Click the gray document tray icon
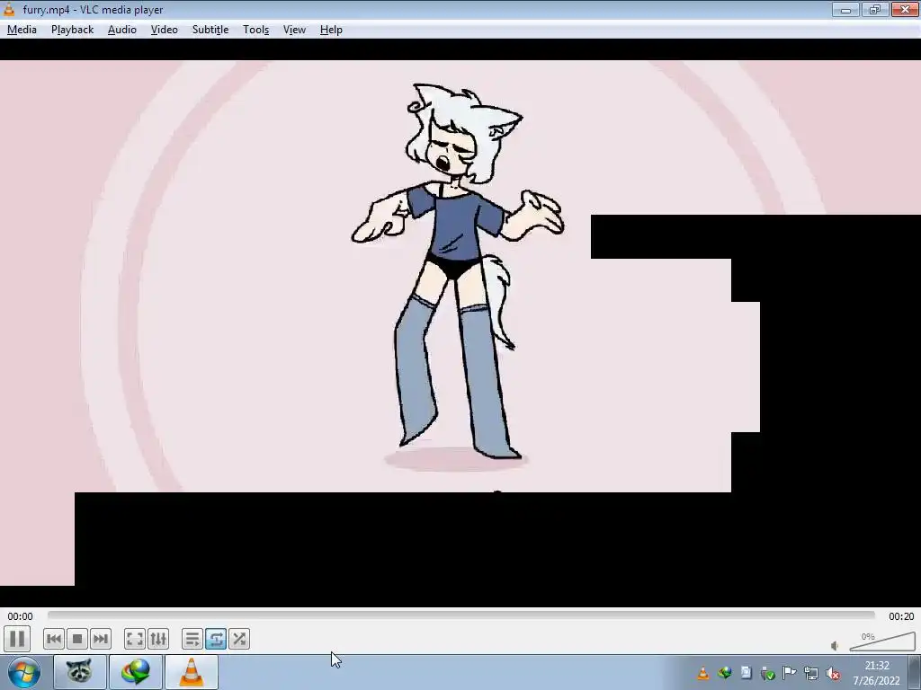 click(x=746, y=673)
